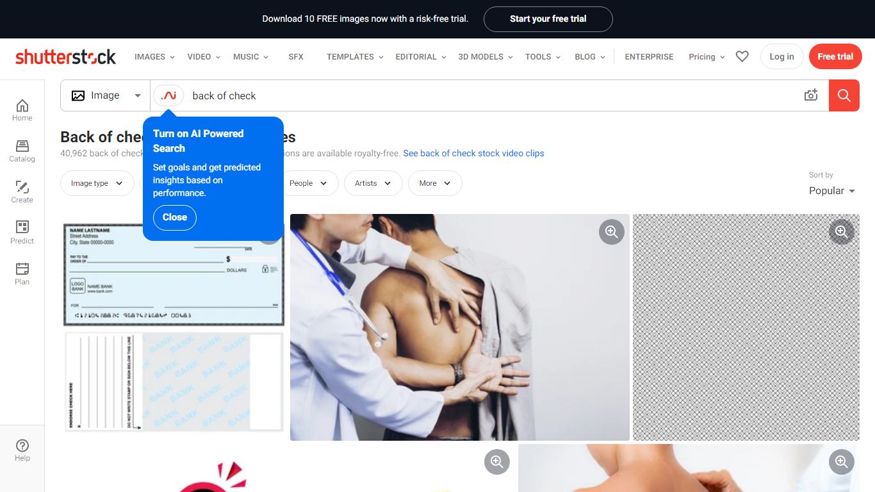The width and height of the screenshot is (875, 492).
Task: Open the Image type filter
Action: click(97, 183)
